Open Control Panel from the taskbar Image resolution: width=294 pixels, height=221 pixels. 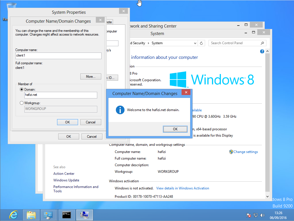tap(48, 215)
